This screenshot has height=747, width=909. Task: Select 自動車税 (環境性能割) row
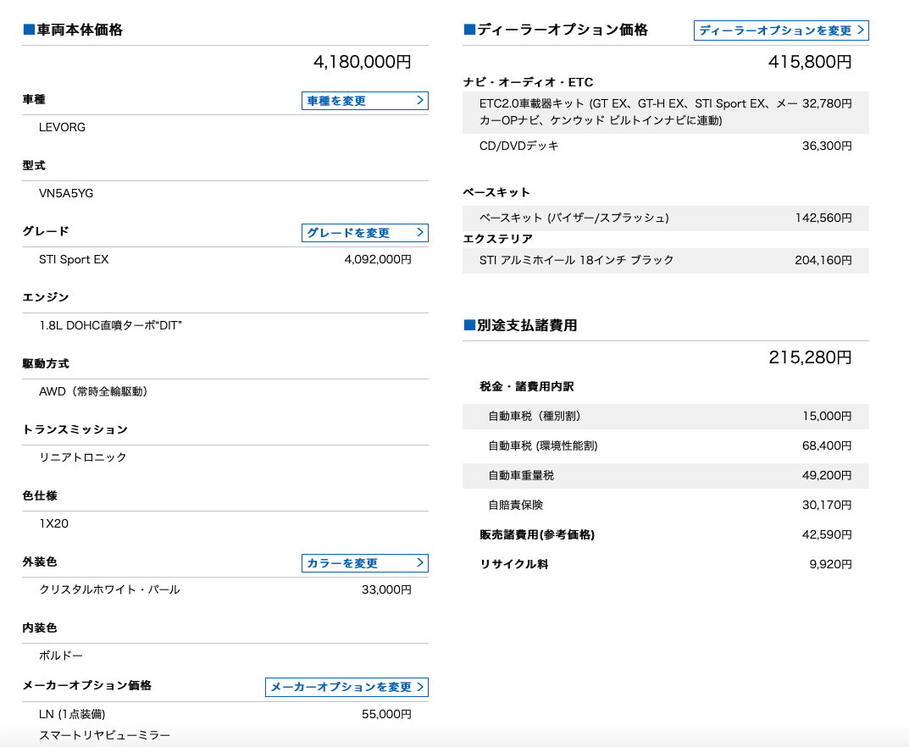(666, 446)
